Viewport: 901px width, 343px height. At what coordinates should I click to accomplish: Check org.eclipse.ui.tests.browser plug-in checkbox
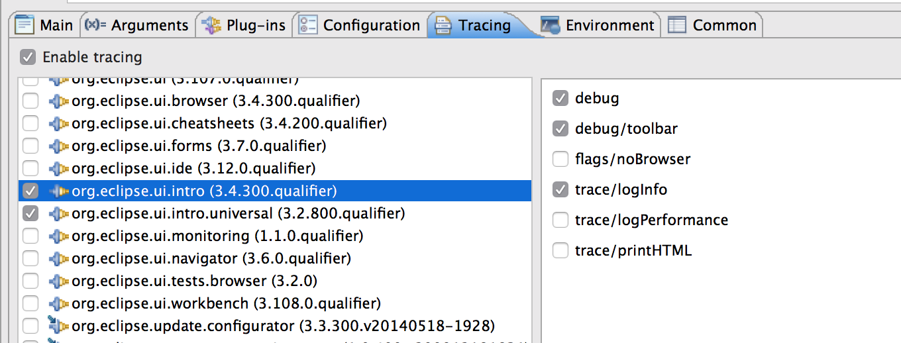coord(30,281)
